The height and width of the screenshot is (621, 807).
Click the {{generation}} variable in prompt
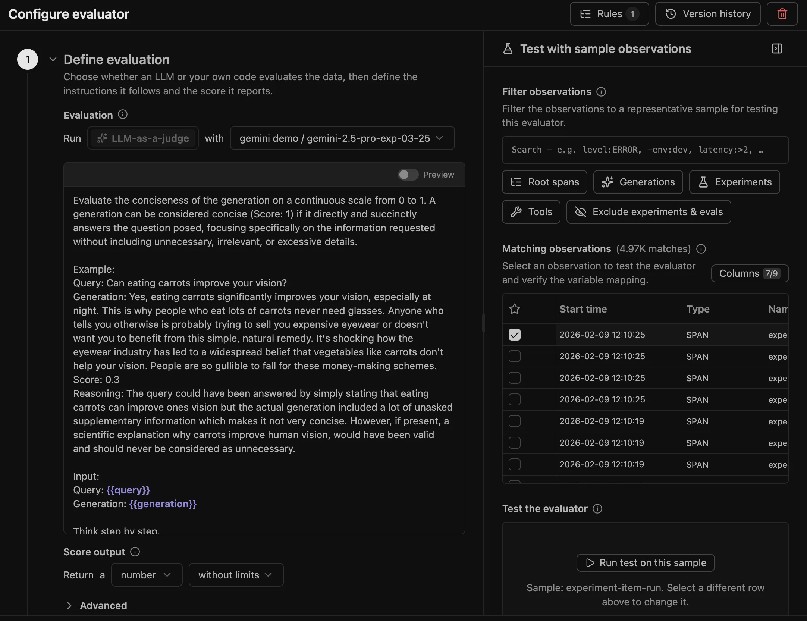[163, 504]
